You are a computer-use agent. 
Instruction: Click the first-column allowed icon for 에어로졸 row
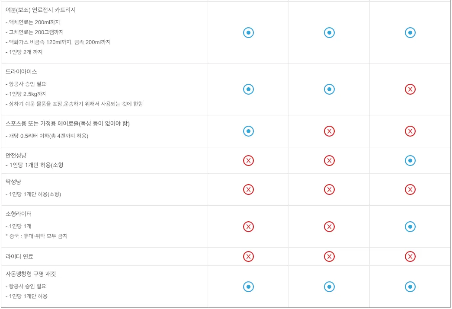tap(248, 131)
